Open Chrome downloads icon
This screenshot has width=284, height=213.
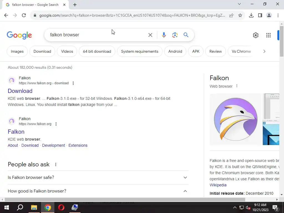click(251, 16)
